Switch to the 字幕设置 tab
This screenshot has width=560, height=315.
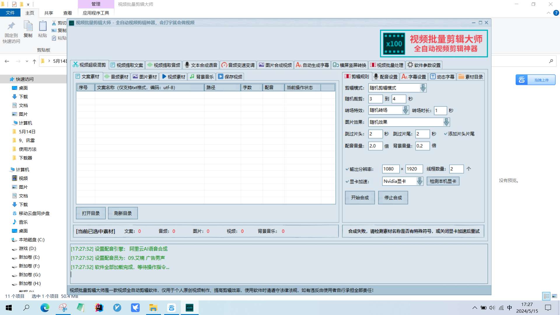(x=414, y=77)
